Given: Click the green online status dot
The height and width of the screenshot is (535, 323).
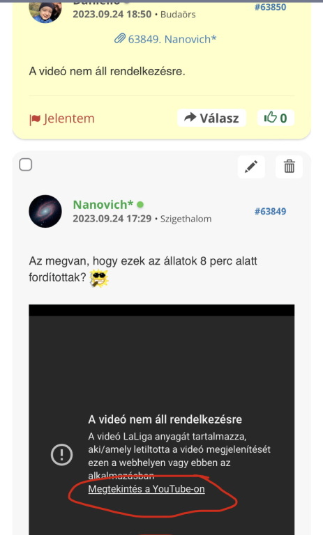Looking at the screenshot, I should pos(140,204).
